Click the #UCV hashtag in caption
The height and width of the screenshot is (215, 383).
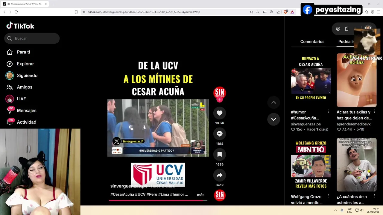140,194
